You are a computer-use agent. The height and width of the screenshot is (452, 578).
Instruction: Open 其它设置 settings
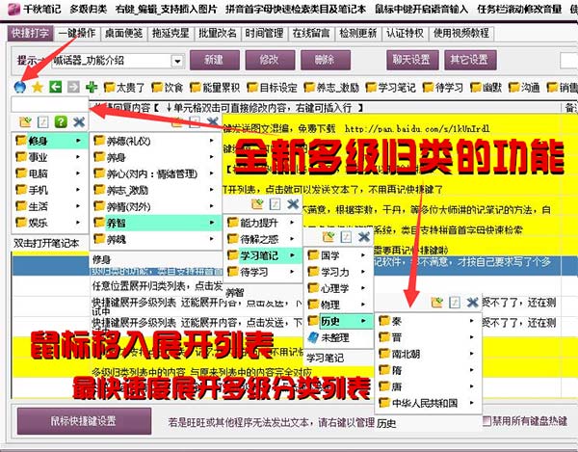coord(470,60)
